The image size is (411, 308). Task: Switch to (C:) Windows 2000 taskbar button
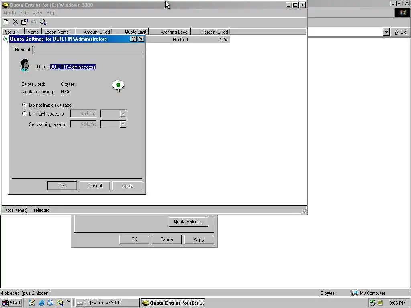108,303
